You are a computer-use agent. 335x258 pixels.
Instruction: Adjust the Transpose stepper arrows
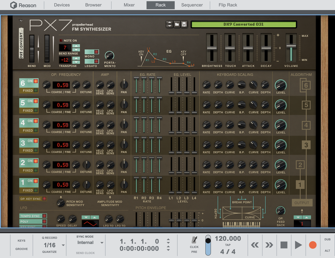point(76,60)
